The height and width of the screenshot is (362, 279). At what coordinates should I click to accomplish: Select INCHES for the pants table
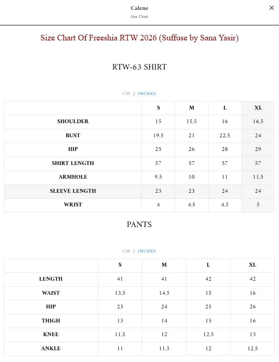(x=147, y=251)
